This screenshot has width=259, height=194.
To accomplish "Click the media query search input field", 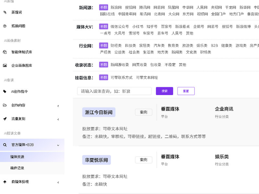I will [114, 91].
